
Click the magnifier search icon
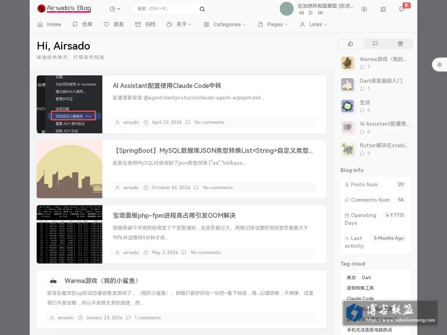pos(202,9)
